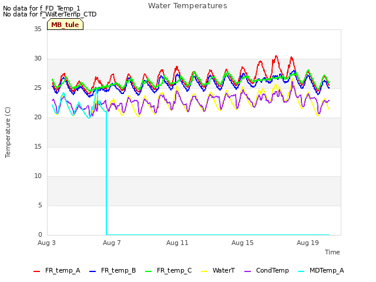Click the Aug 19 x-axis tick
This screenshot has height=282, width=376.
click(x=308, y=243)
